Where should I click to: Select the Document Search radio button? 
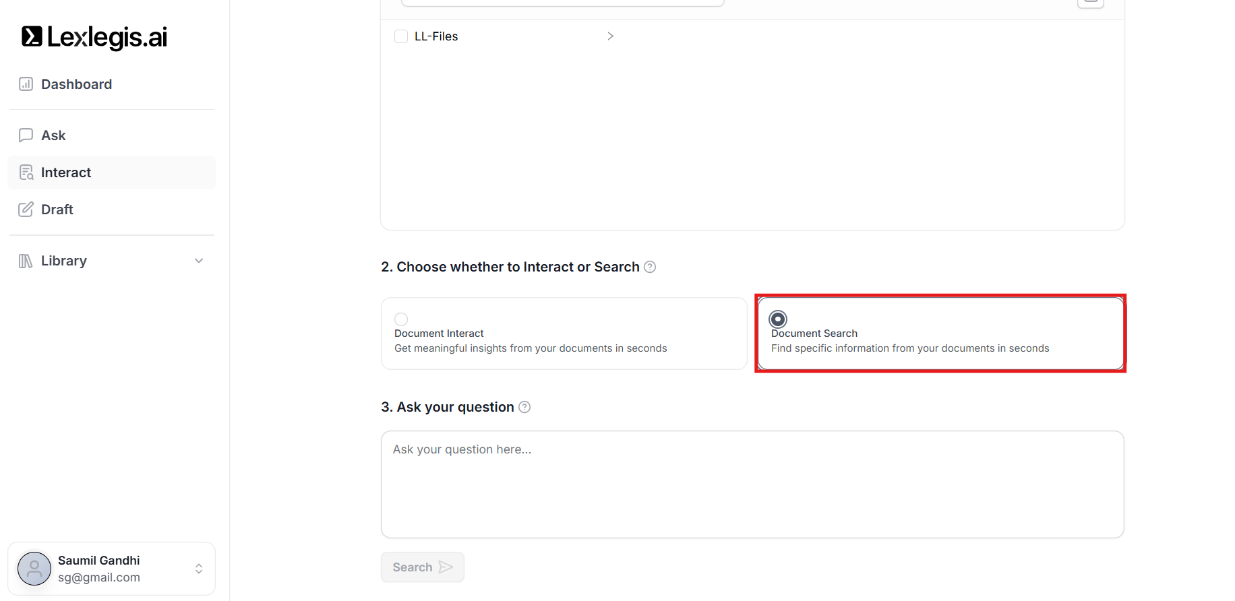tap(778, 319)
